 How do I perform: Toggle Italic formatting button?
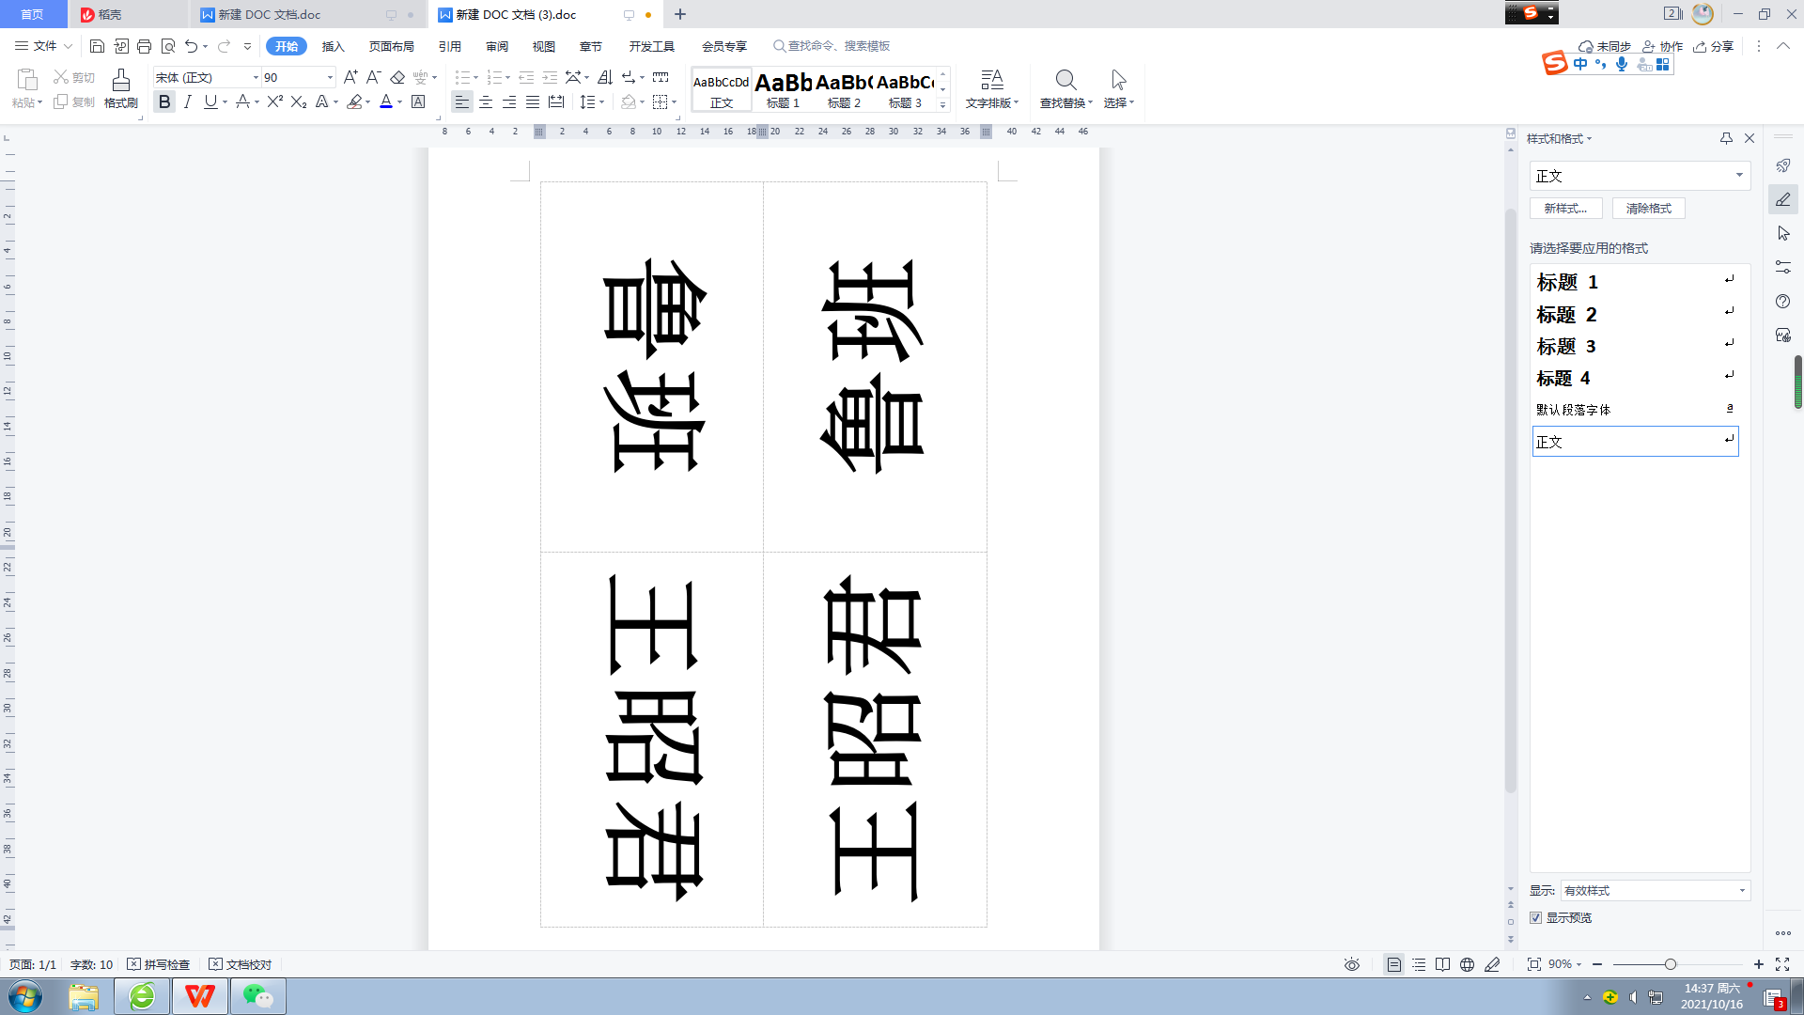(x=188, y=101)
